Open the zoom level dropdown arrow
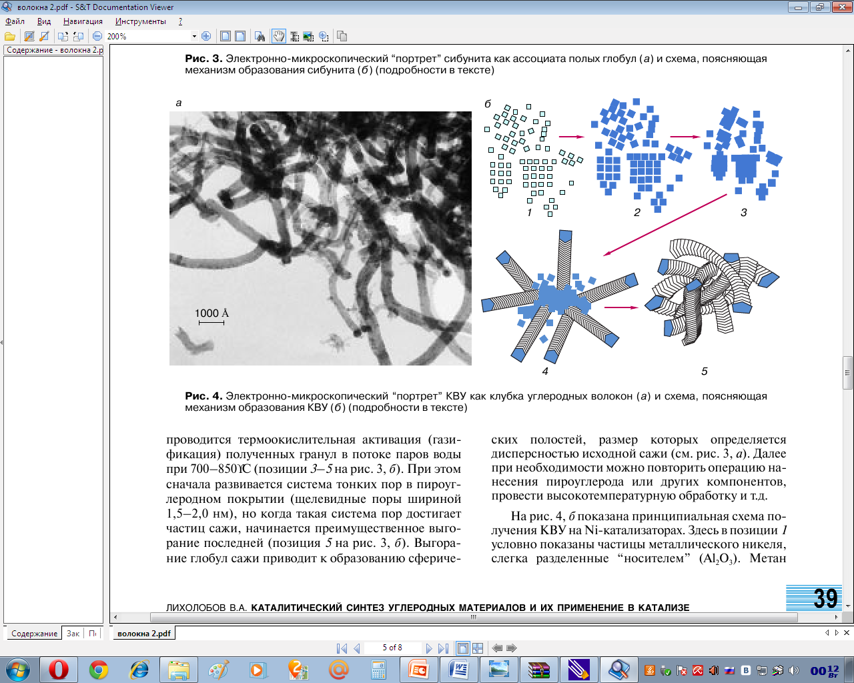Viewport: 854px width, 683px height. [194, 36]
